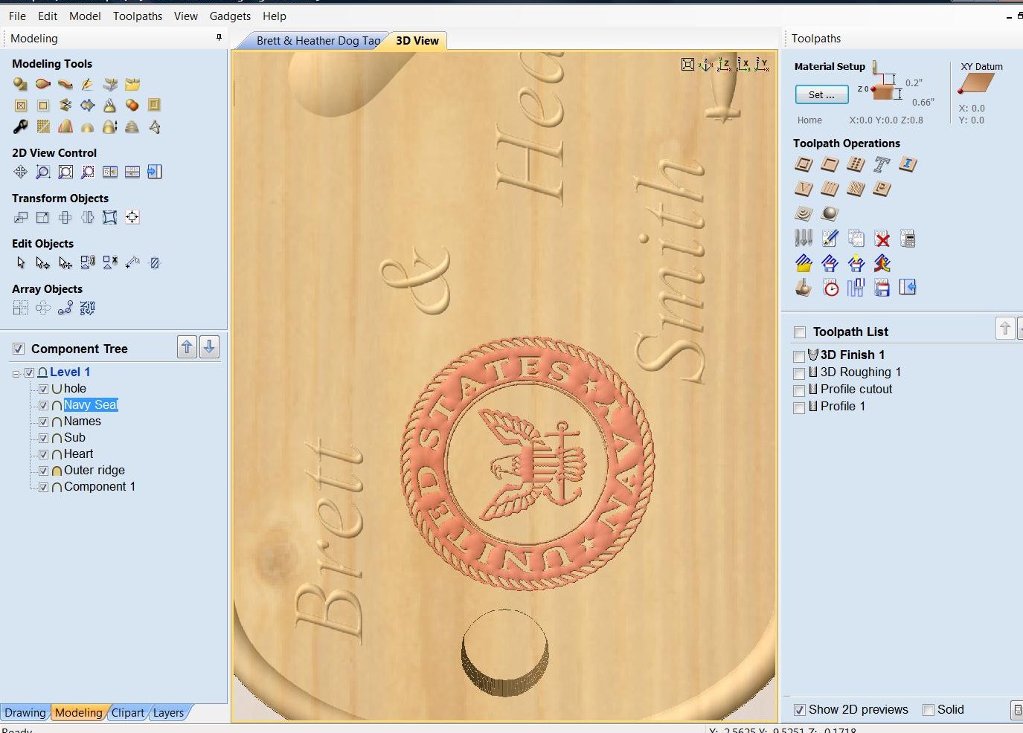1023x733 pixels.
Task: Toggle the Names component checkbox
Action: [x=43, y=422]
